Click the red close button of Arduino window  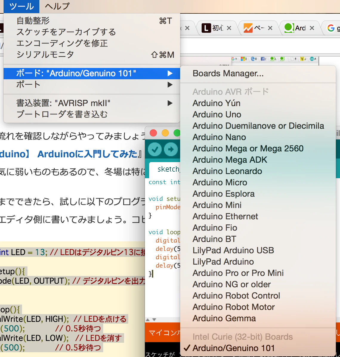point(153,133)
